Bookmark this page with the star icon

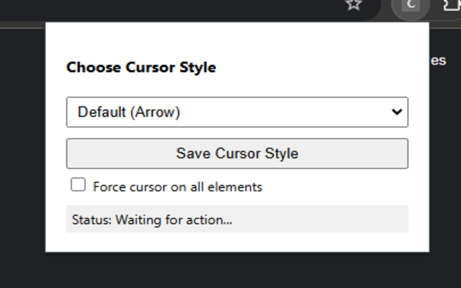click(x=354, y=4)
